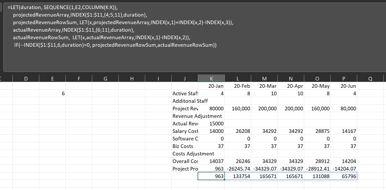
Task: Select result cell 131088
Action: click(x=317, y=176)
